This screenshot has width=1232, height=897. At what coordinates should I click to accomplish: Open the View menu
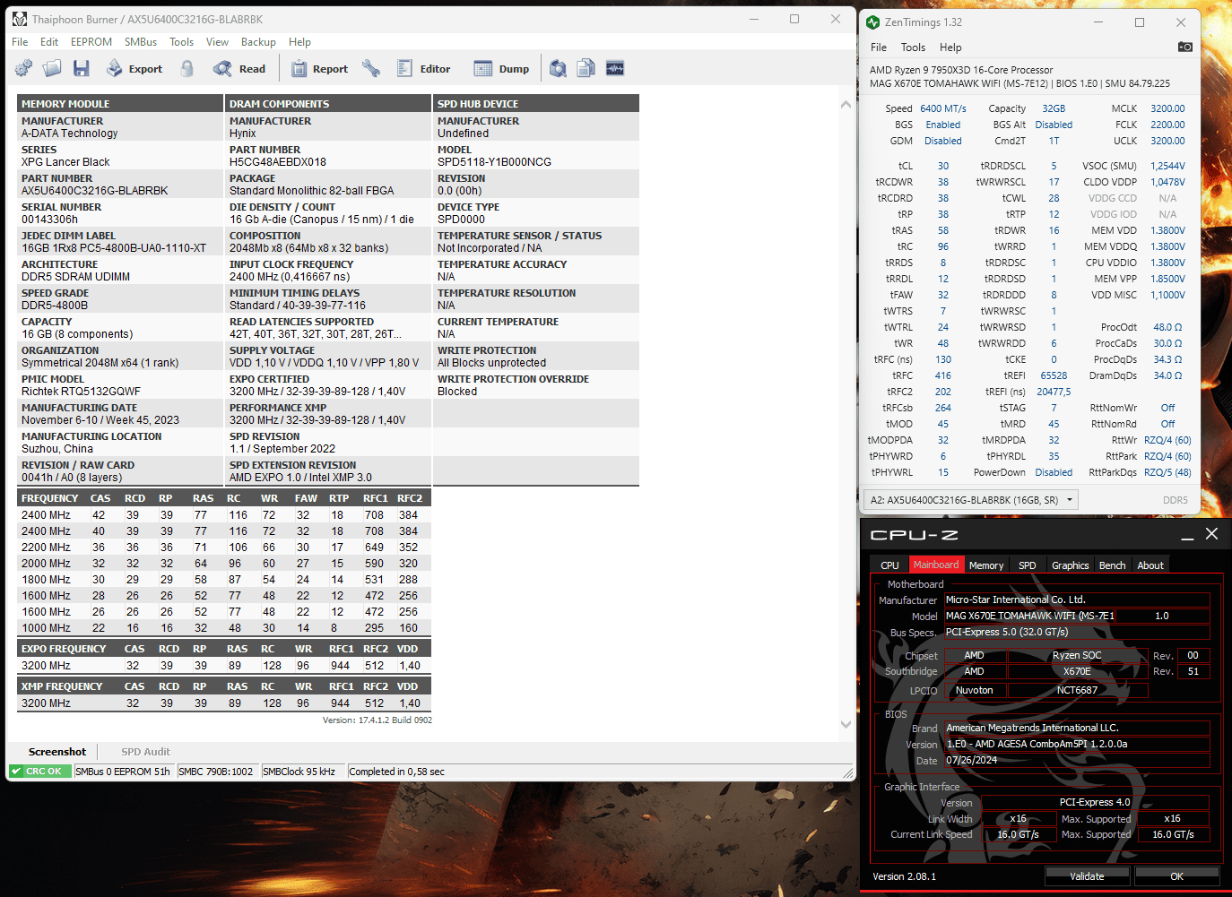pos(217,42)
